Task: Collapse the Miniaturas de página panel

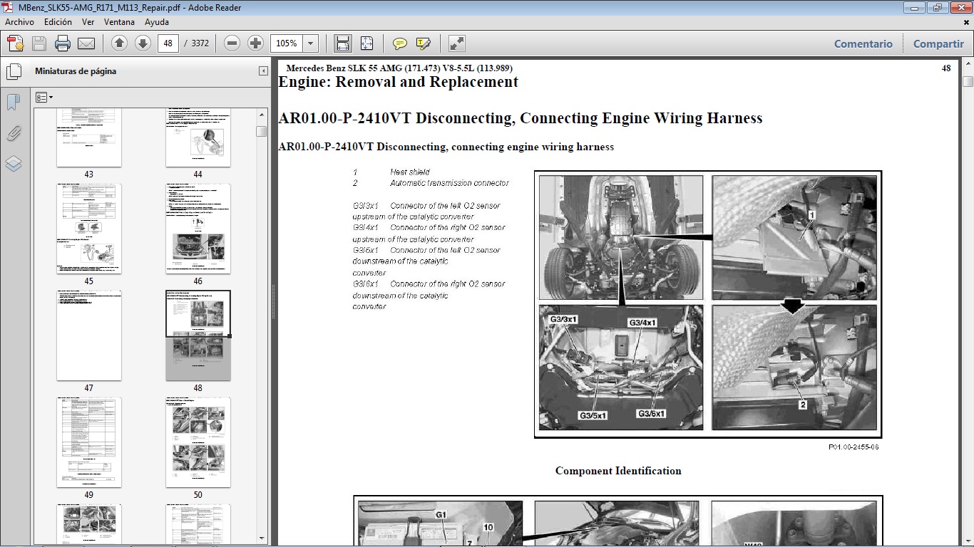Action: pyautogui.click(x=263, y=71)
